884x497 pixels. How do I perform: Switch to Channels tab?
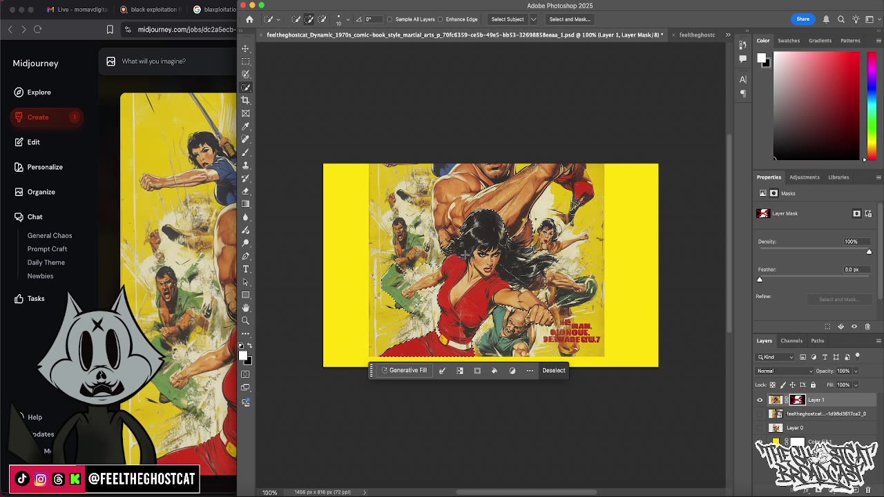pyautogui.click(x=791, y=340)
